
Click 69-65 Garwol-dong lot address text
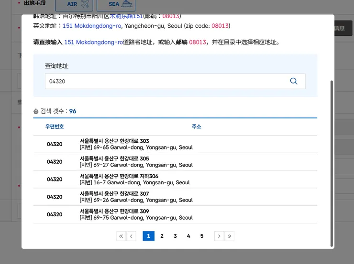pos(136,148)
